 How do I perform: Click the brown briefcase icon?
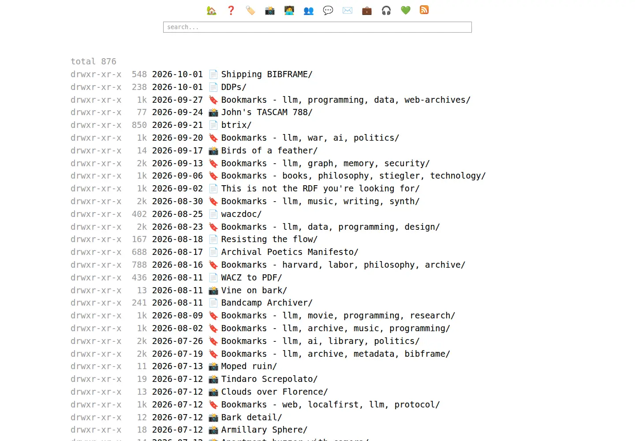pos(367,10)
